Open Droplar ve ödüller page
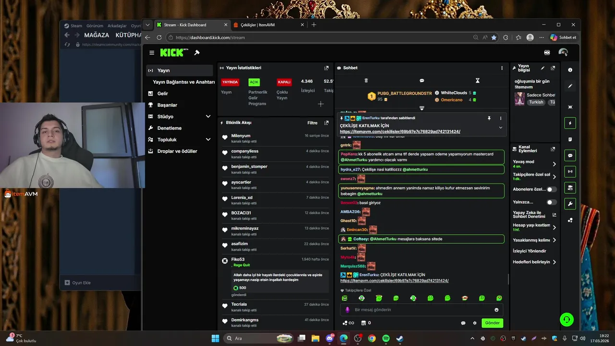This screenshot has height=346, width=615. pyautogui.click(x=180, y=151)
